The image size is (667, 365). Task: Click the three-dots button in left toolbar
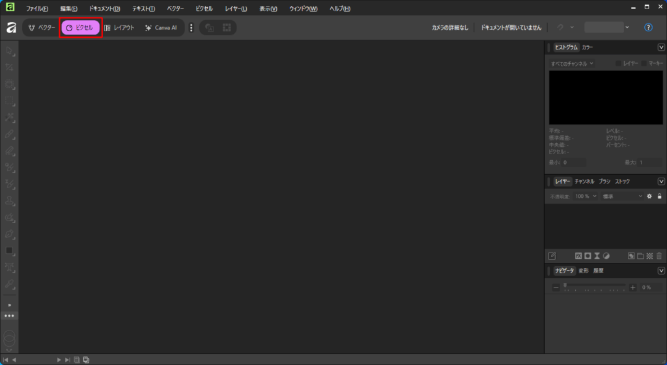pyautogui.click(x=9, y=316)
